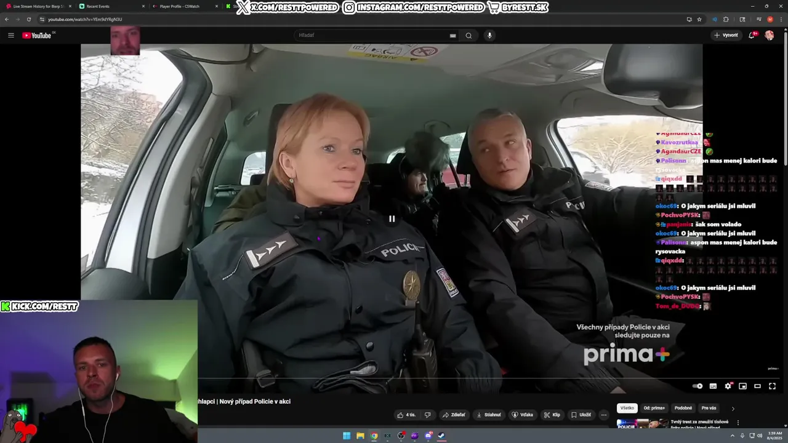Start voice search with the microphone icon
Screen dimensions: 788x443
[x=489, y=35]
